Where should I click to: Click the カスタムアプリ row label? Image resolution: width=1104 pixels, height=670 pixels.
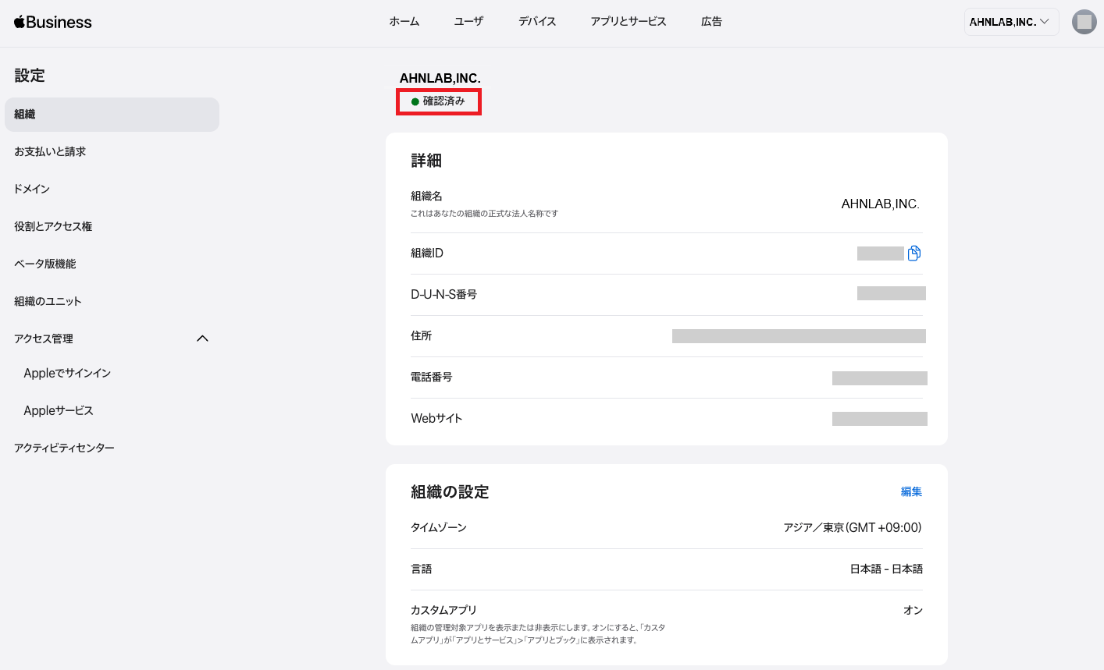443,610
